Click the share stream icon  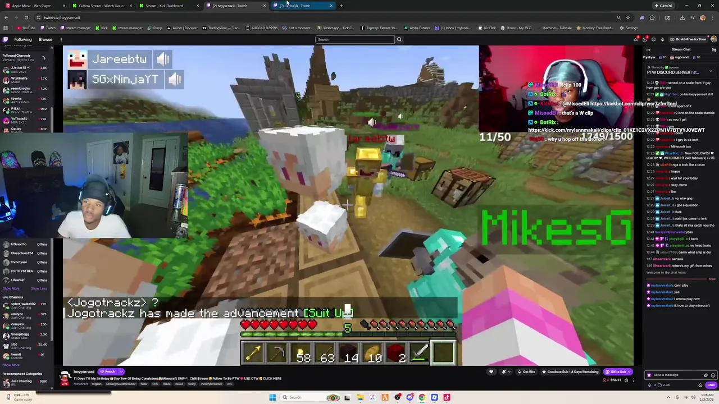[x=626, y=380]
